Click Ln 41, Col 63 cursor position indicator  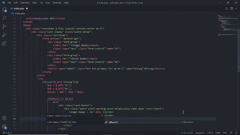pos(187,133)
